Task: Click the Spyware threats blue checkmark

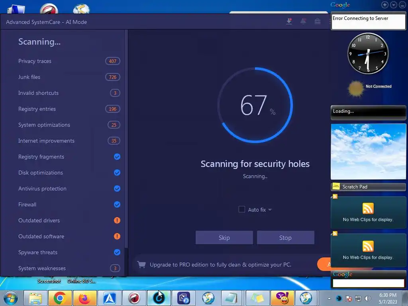Action: [117, 252]
